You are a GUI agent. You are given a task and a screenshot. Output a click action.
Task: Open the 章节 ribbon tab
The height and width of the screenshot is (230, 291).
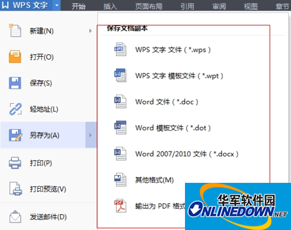click(282, 6)
